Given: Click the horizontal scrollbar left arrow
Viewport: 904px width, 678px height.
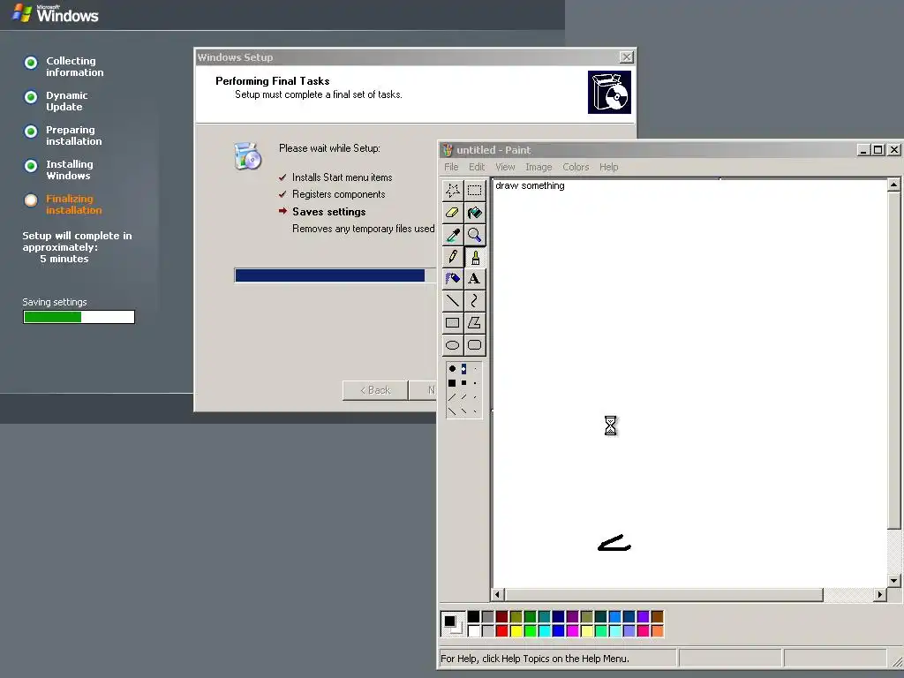Looking at the screenshot, I should (x=498, y=594).
